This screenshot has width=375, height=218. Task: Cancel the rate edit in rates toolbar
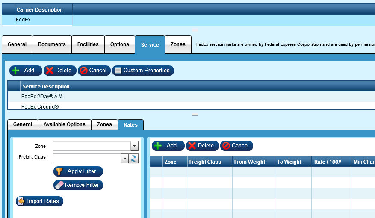click(x=236, y=146)
